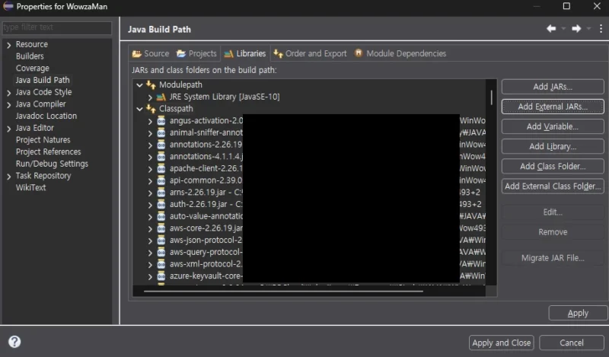Viewport: 609px width, 357px height.
Task: Click the type filter text field
Action: coord(56,27)
